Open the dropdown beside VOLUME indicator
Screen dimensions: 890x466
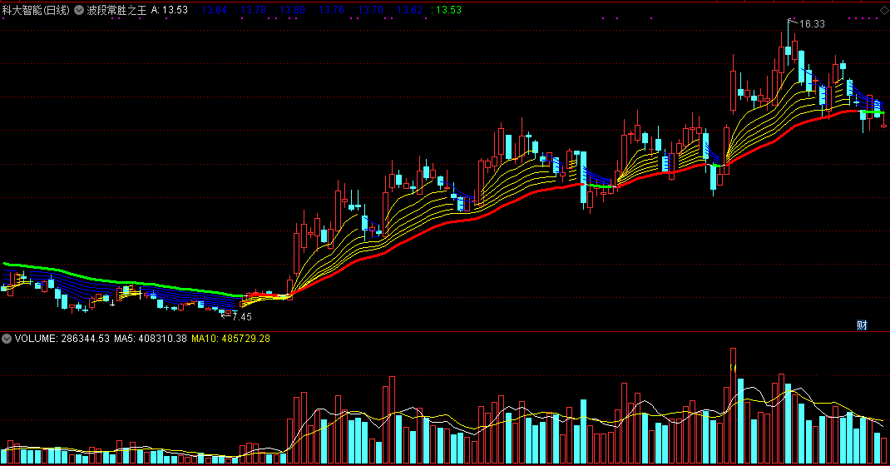tap(7, 339)
